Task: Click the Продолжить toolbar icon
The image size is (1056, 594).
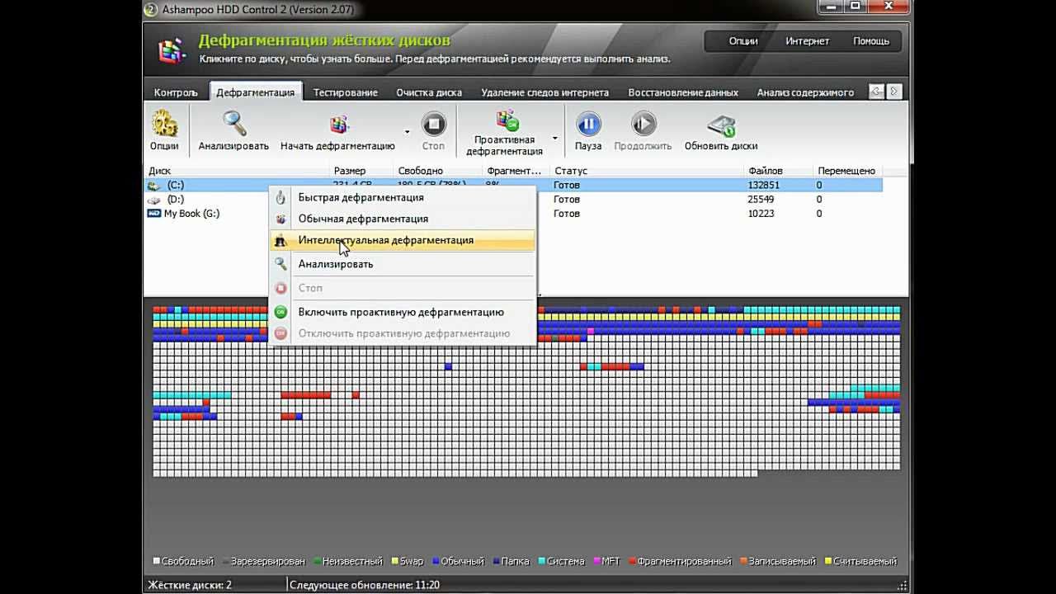Action: [643, 124]
